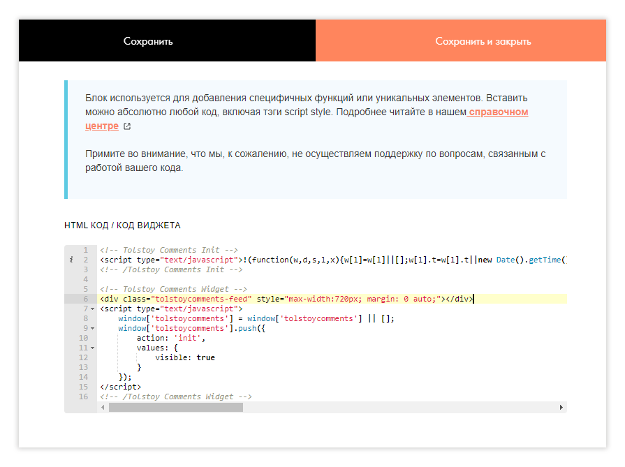Image resolution: width=625 pixels, height=467 pixels.
Task: Click the black Сохранить button
Action: click(x=167, y=40)
